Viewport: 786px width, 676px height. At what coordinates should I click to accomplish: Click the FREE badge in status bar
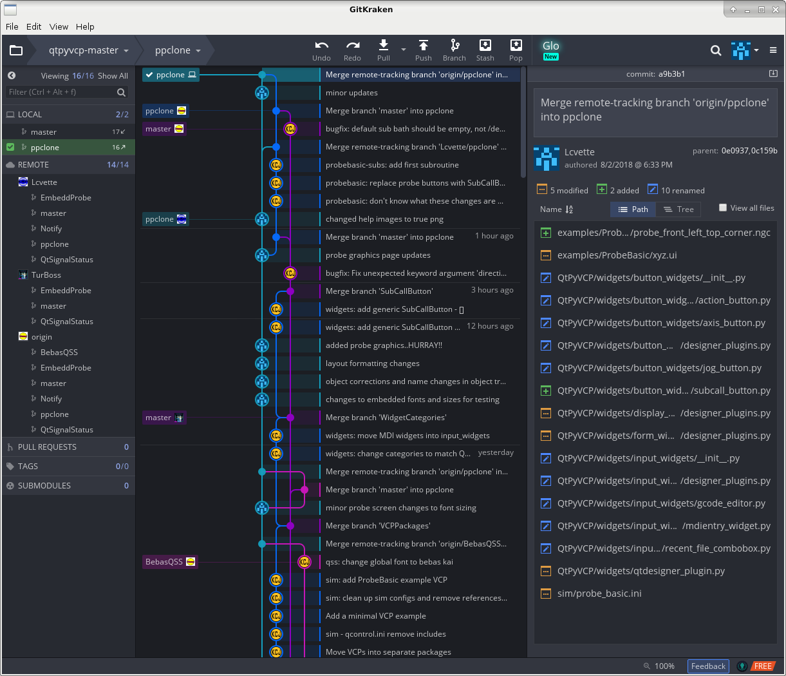click(763, 666)
